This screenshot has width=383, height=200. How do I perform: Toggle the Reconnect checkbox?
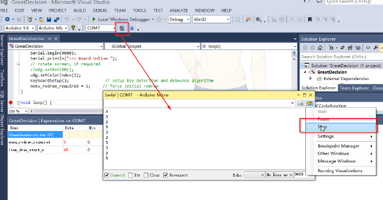(x=165, y=175)
